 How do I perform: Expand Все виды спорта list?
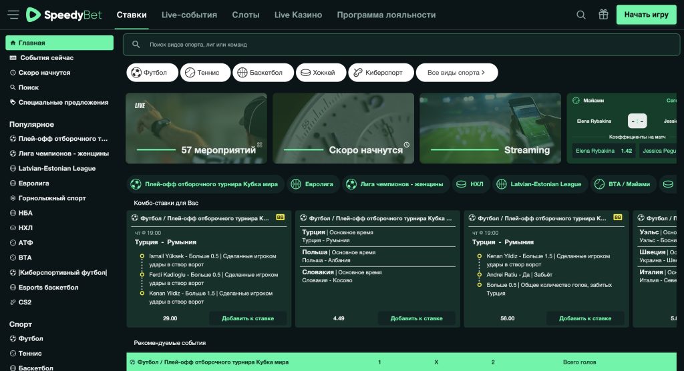[x=456, y=72]
